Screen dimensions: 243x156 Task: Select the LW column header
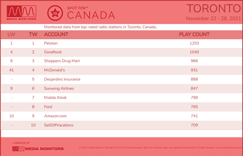(x=11, y=34)
